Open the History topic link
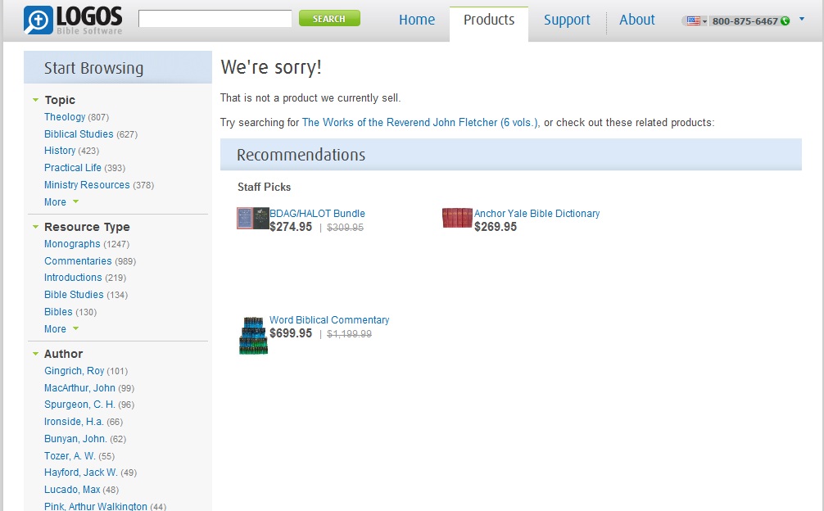The width and height of the screenshot is (824, 511). click(x=60, y=151)
